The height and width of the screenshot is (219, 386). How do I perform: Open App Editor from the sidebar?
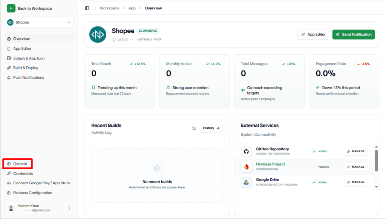click(39, 49)
